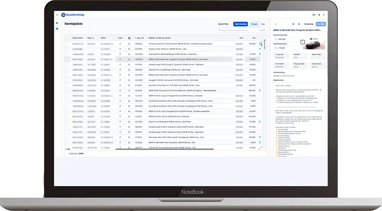Click green status check on Mercedes-Benz EQV row
Image resolution: width=382 pixels, height=211 pixels.
260,137
